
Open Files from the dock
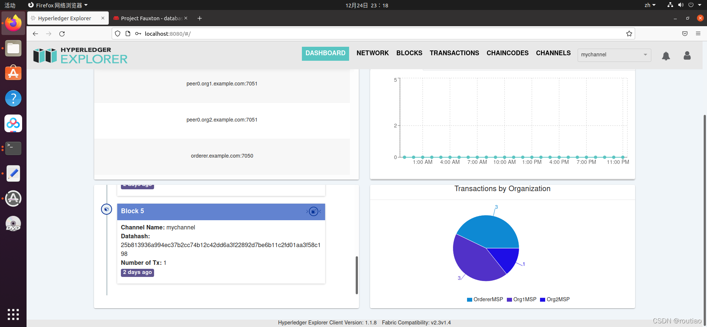pyautogui.click(x=13, y=48)
